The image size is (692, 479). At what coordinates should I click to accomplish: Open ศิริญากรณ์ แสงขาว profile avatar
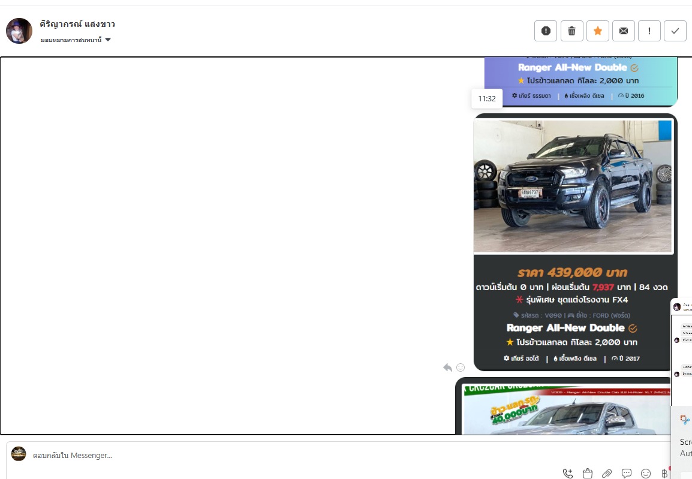click(x=19, y=31)
